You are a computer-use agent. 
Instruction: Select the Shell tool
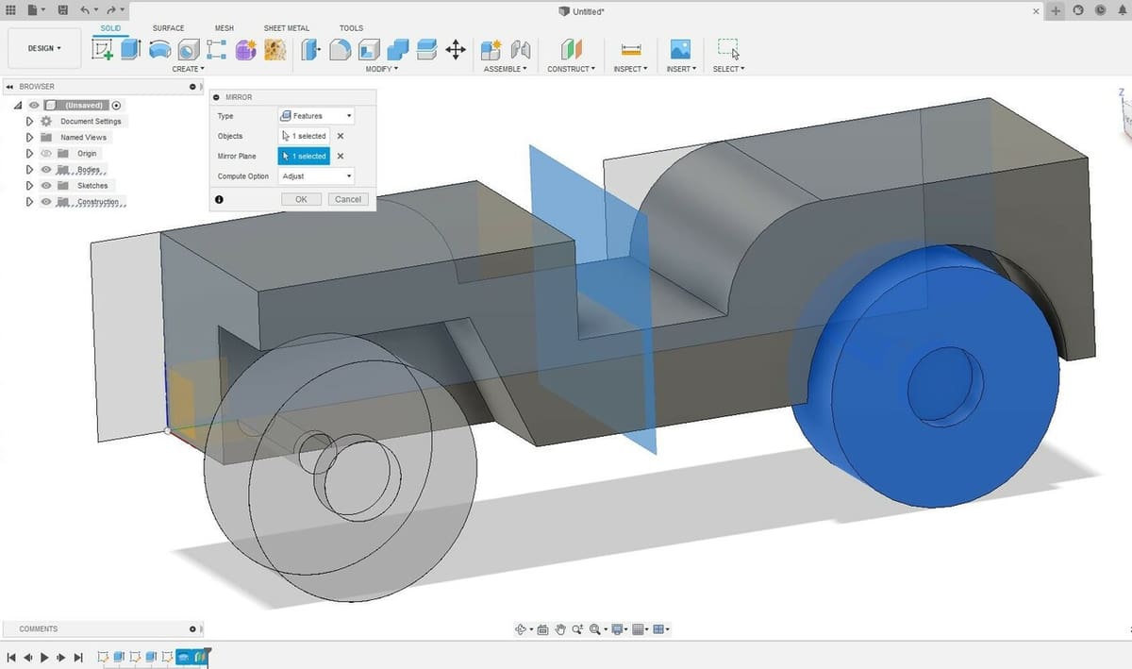(x=369, y=49)
